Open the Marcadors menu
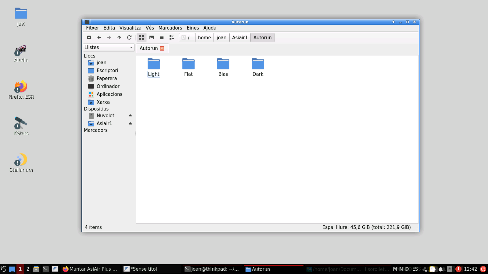488x274 pixels. pyautogui.click(x=170, y=28)
